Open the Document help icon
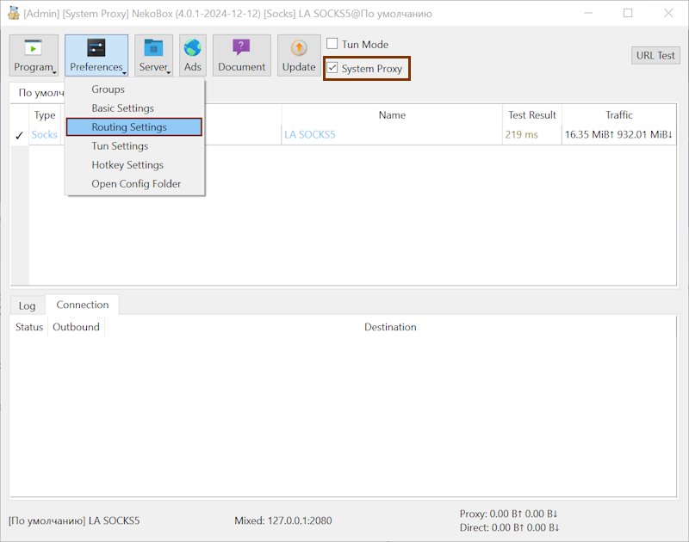Viewport: 689px width, 542px height. coord(241,48)
